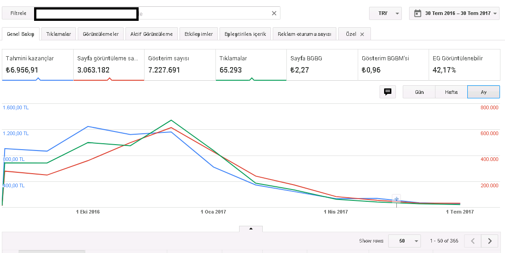
Task: Click the Filtrele button
Action: (x=18, y=13)
